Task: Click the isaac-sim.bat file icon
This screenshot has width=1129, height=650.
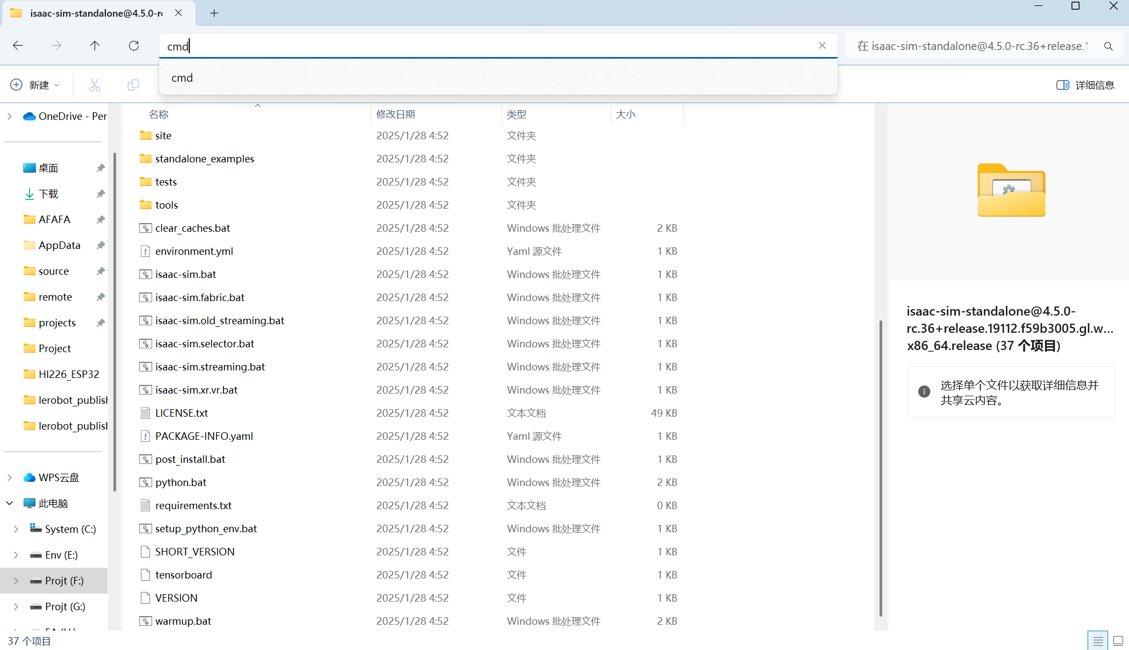Action: coord(145,274)
